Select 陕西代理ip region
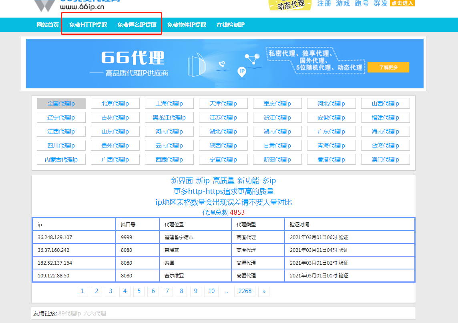The width and height of the screenshot is (458, 323). 223,145
